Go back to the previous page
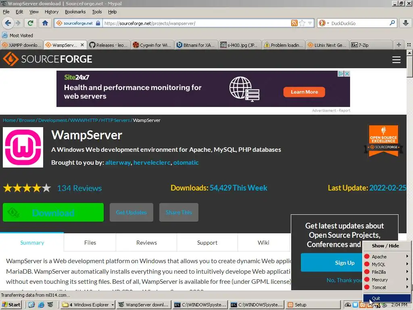 [x=8, y=23]
